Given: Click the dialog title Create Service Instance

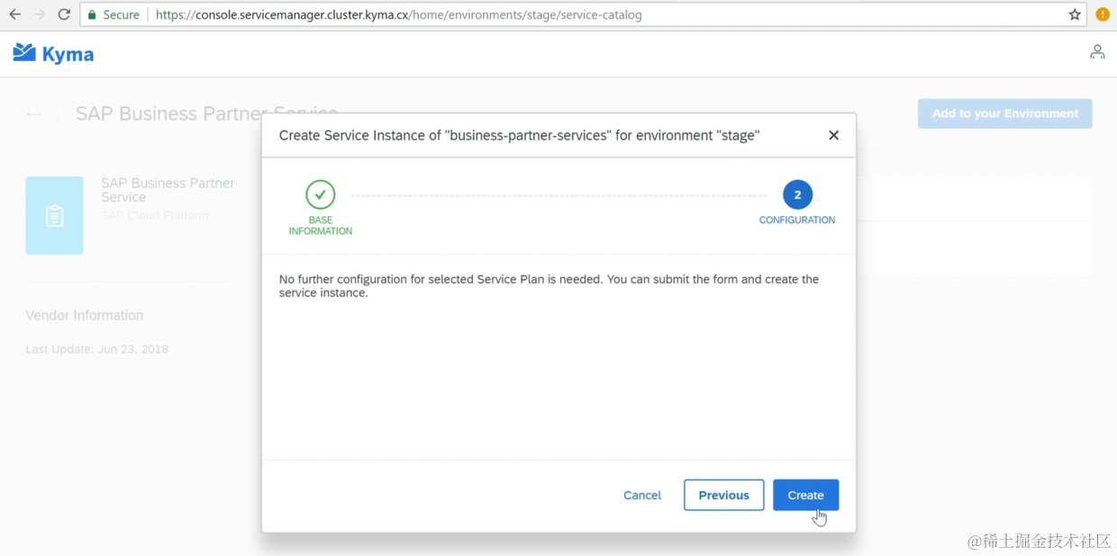Looking at the screenshot, I should [520, 135].
